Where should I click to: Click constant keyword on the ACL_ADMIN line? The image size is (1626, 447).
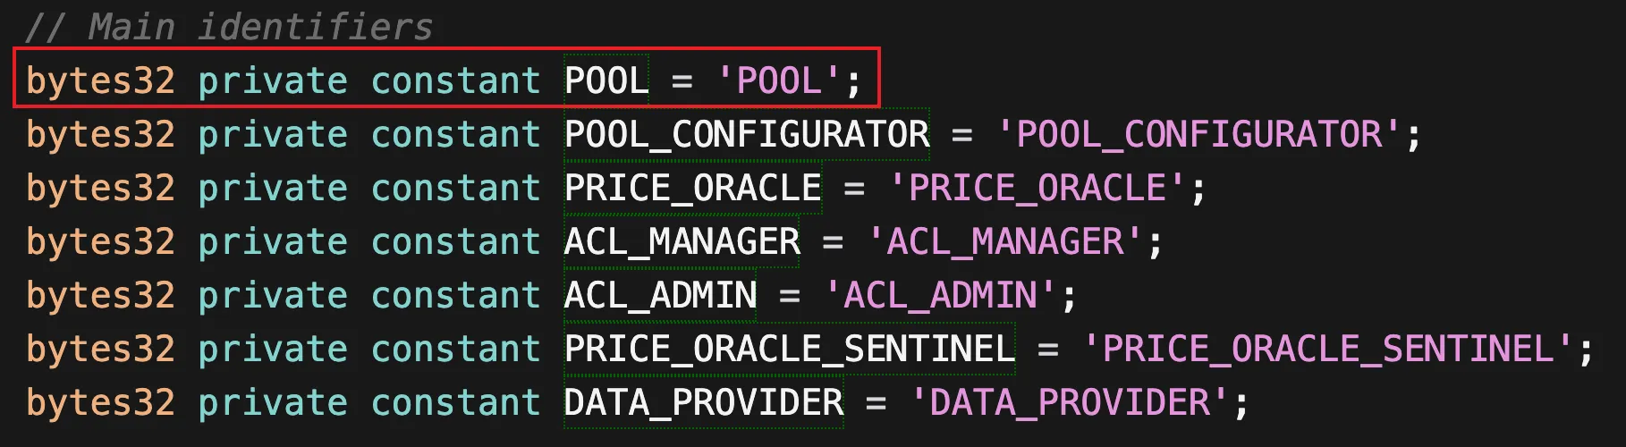click(x=456, y=295)
